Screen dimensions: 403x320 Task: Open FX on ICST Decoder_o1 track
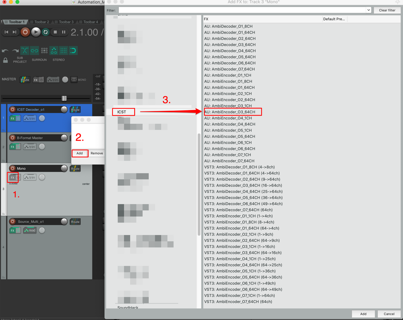pos(12,118)
